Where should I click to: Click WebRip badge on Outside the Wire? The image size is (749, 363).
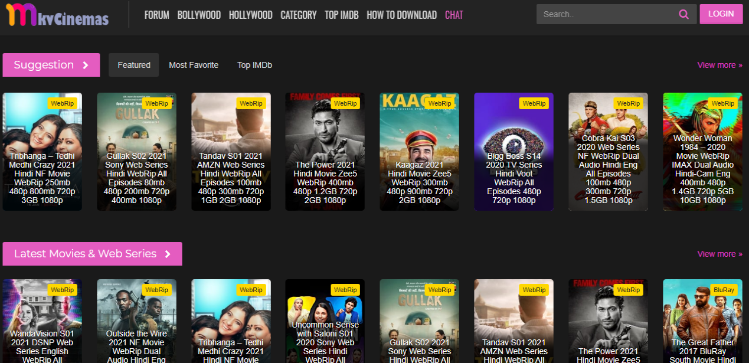(157, 290)
